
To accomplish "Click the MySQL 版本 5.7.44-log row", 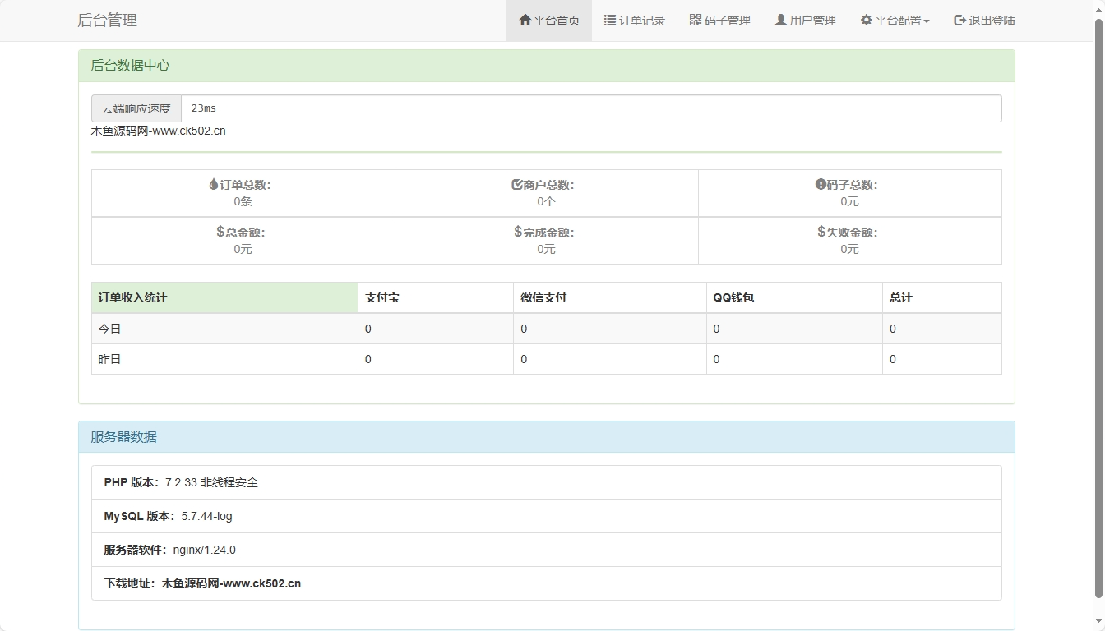I will click(x=547, y=516).
